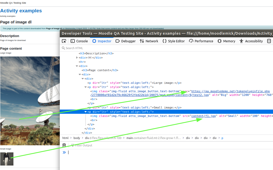Click the Page content heading on the page
273x170 pixels.
coord(11,49)
